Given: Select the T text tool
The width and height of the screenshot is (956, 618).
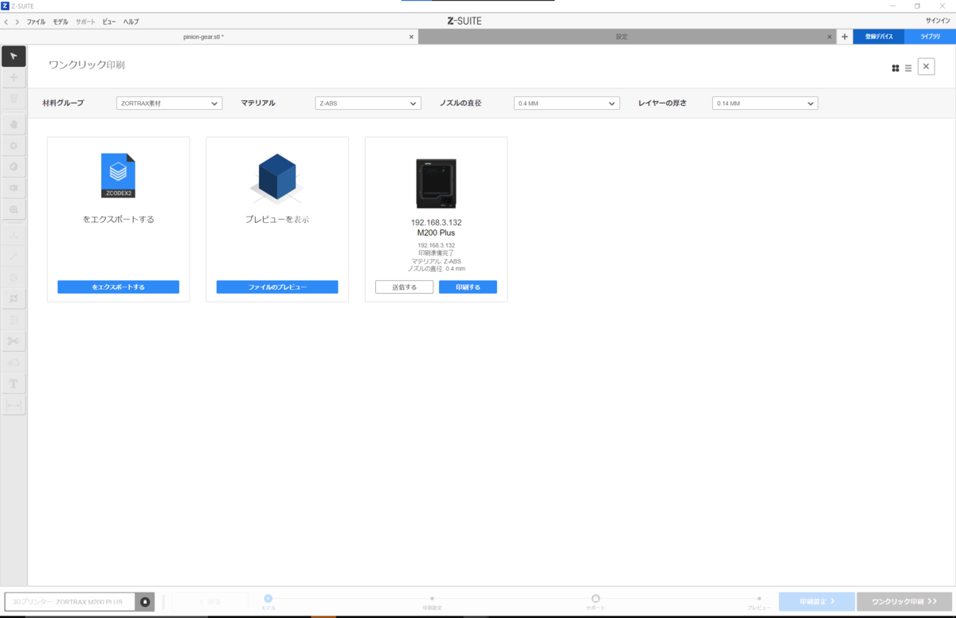Looking at the screenshot, I should point(14,384).
